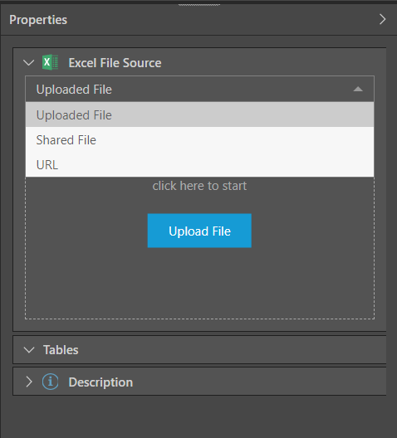Image resolution: width=397 pixels, height=438 pixels.
Task: Expand the Description section chevron
Action: 29,382
